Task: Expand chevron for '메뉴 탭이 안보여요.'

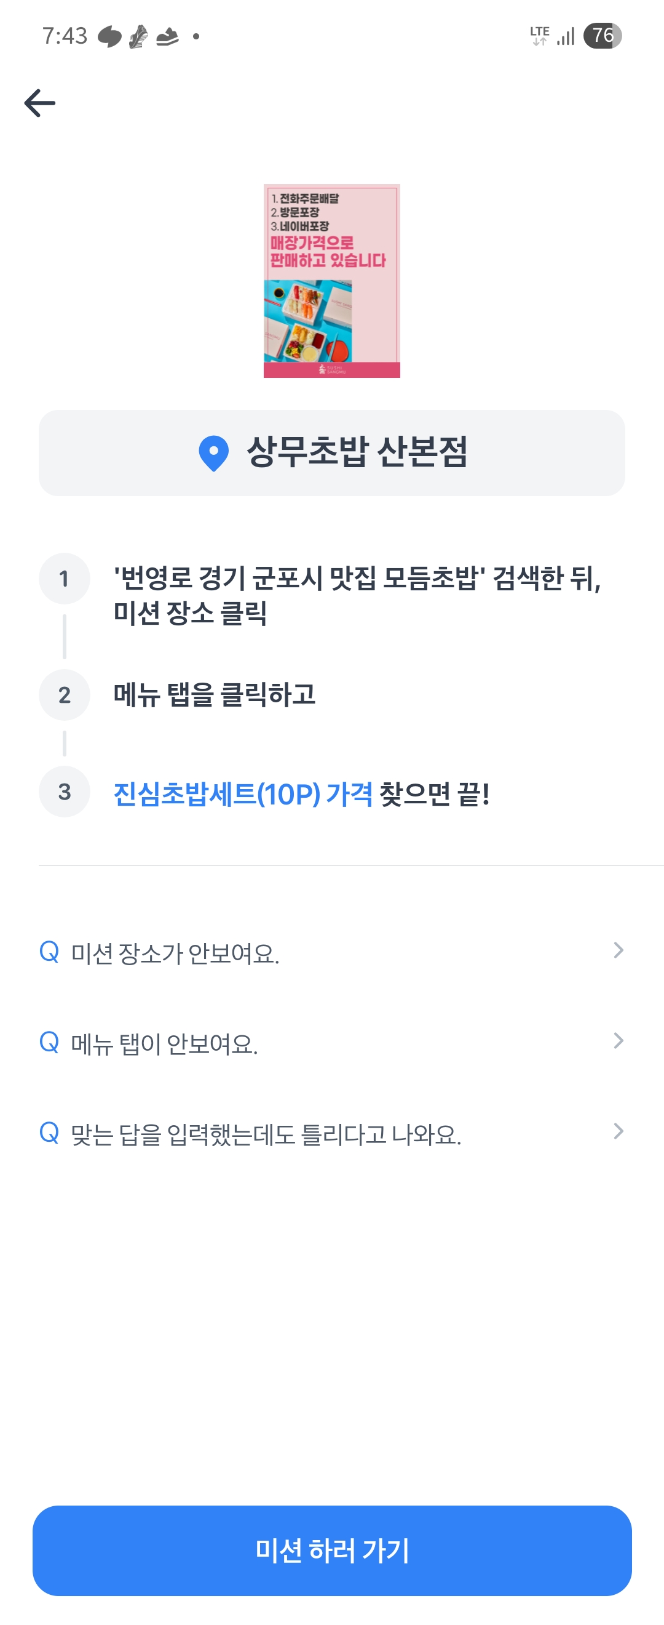Action: click(x=618, y=1041)
